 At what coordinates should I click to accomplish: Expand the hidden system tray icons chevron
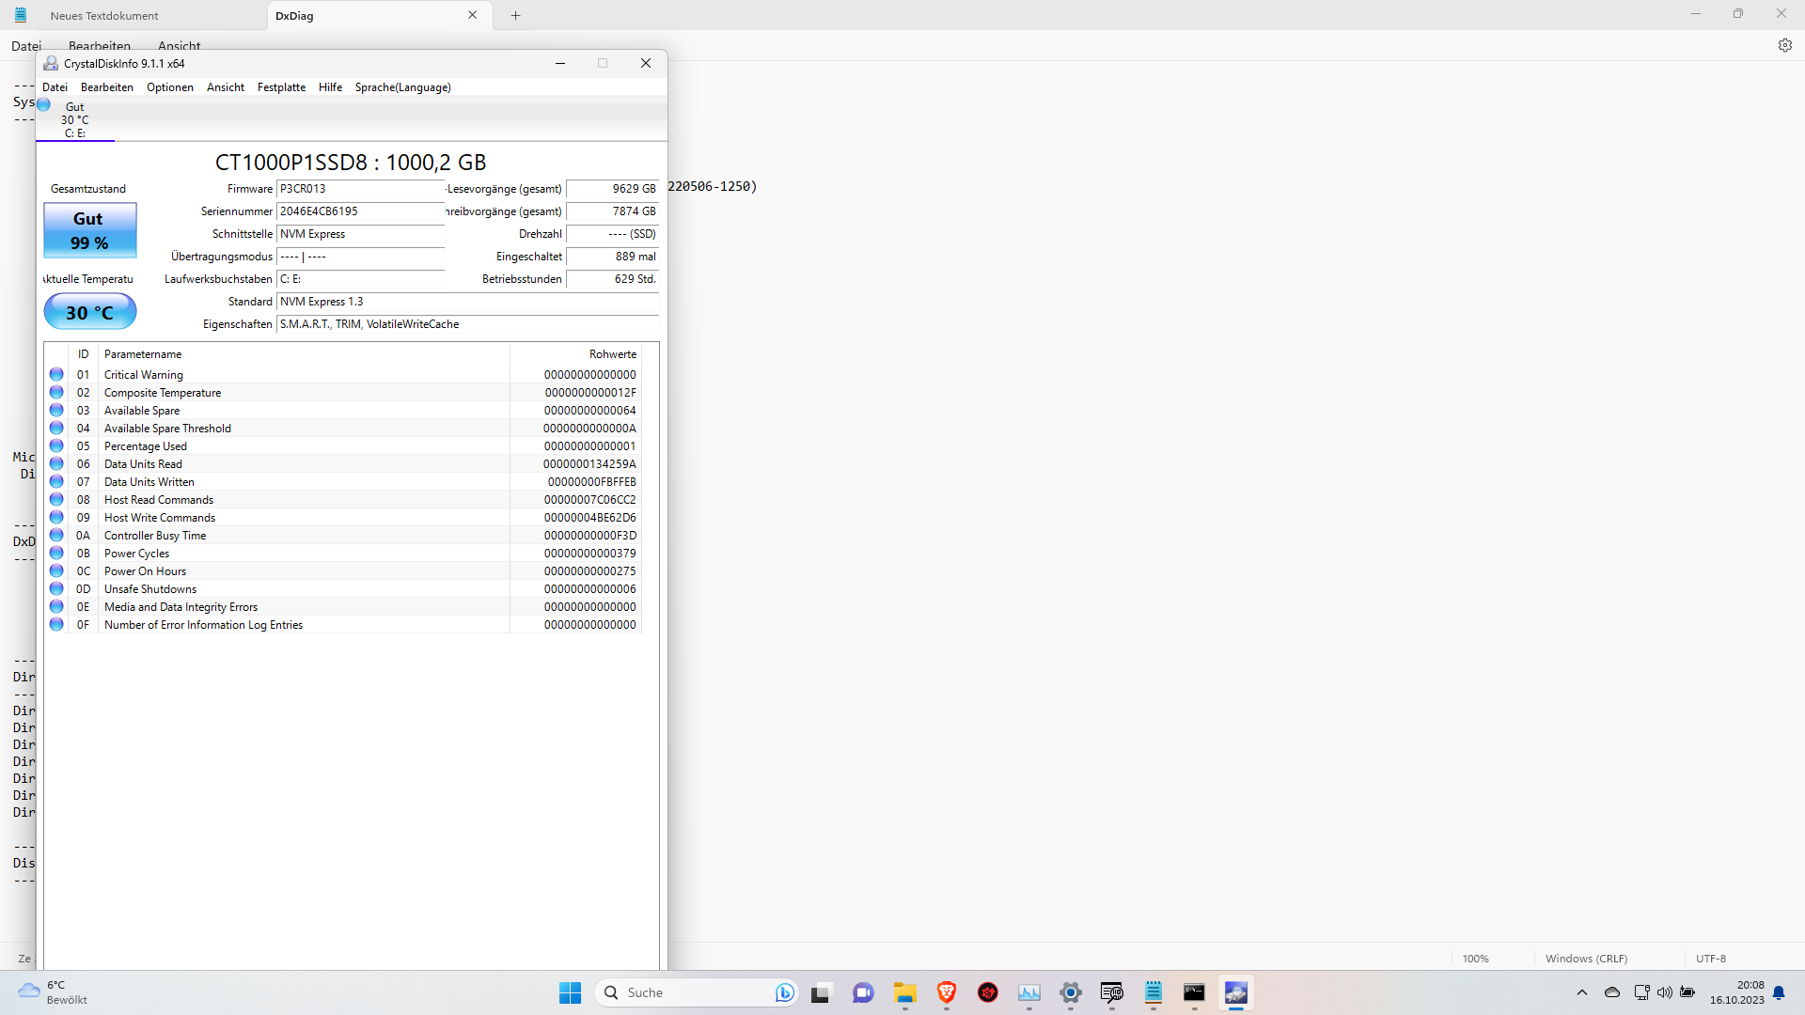point(1581,992)
